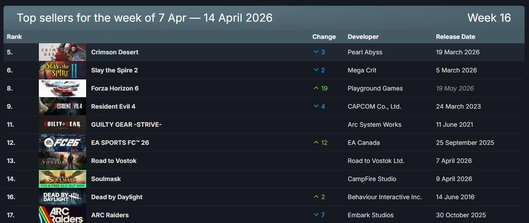Click the Crimson Desert title

(x=115, y=52)
